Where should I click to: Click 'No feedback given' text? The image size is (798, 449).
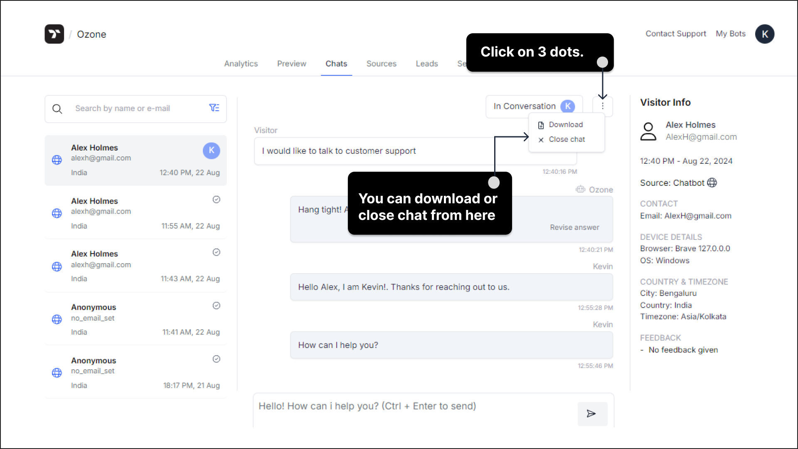[x=683, y=350]
